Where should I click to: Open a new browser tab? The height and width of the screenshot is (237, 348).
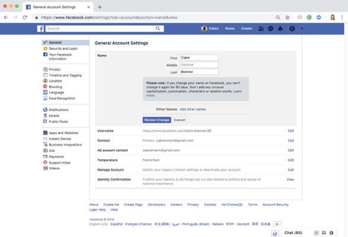[100, 7]
